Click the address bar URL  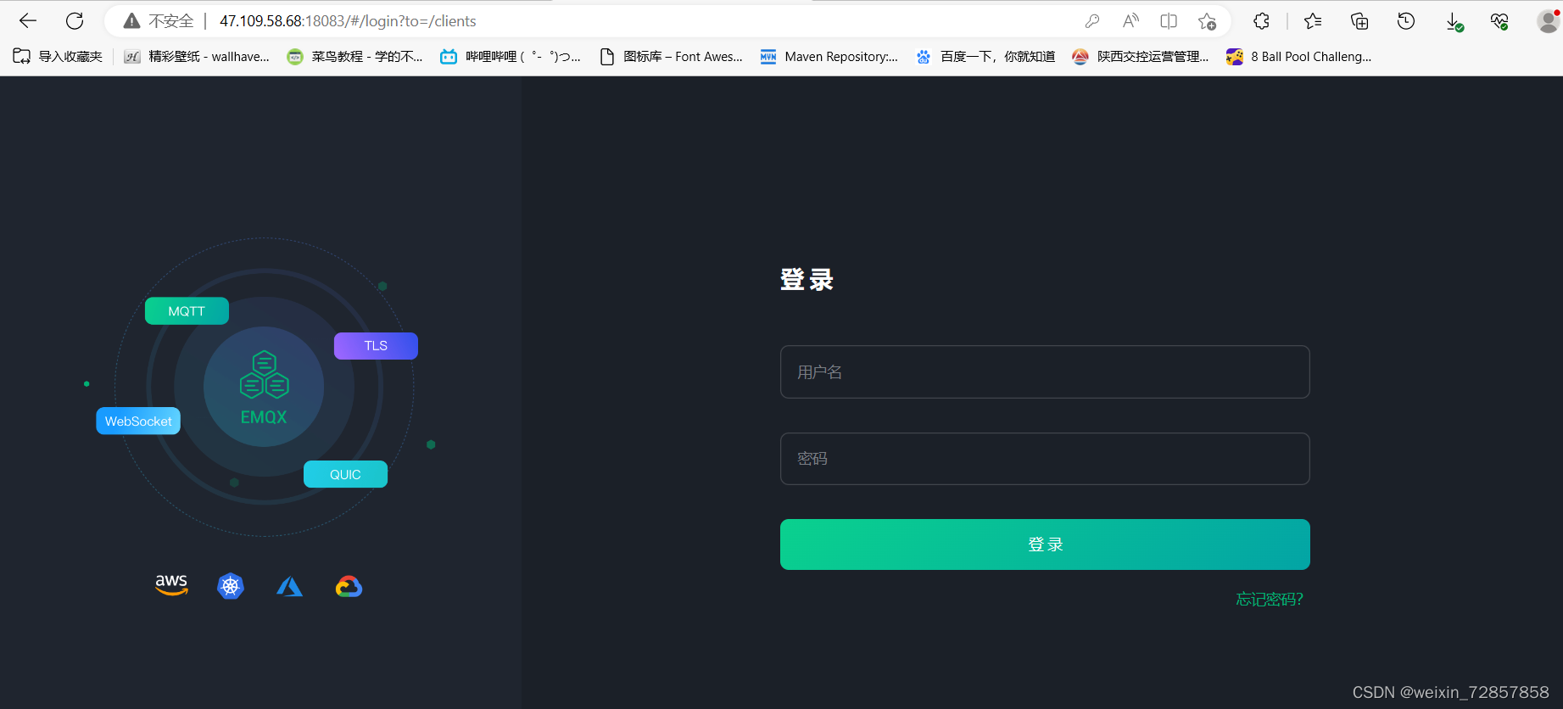(348, 21)
